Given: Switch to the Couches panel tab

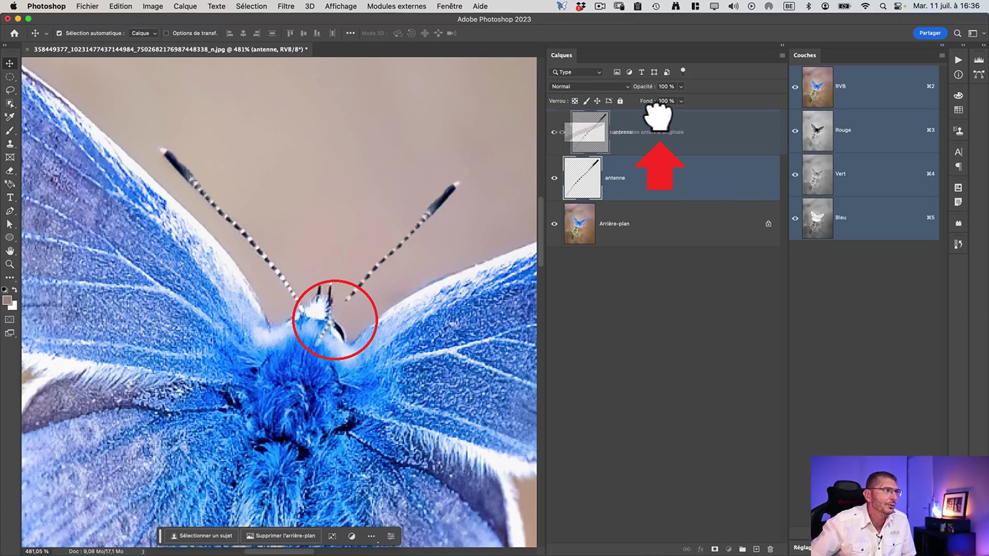Looking at the screenshot, I should point(805,56).
